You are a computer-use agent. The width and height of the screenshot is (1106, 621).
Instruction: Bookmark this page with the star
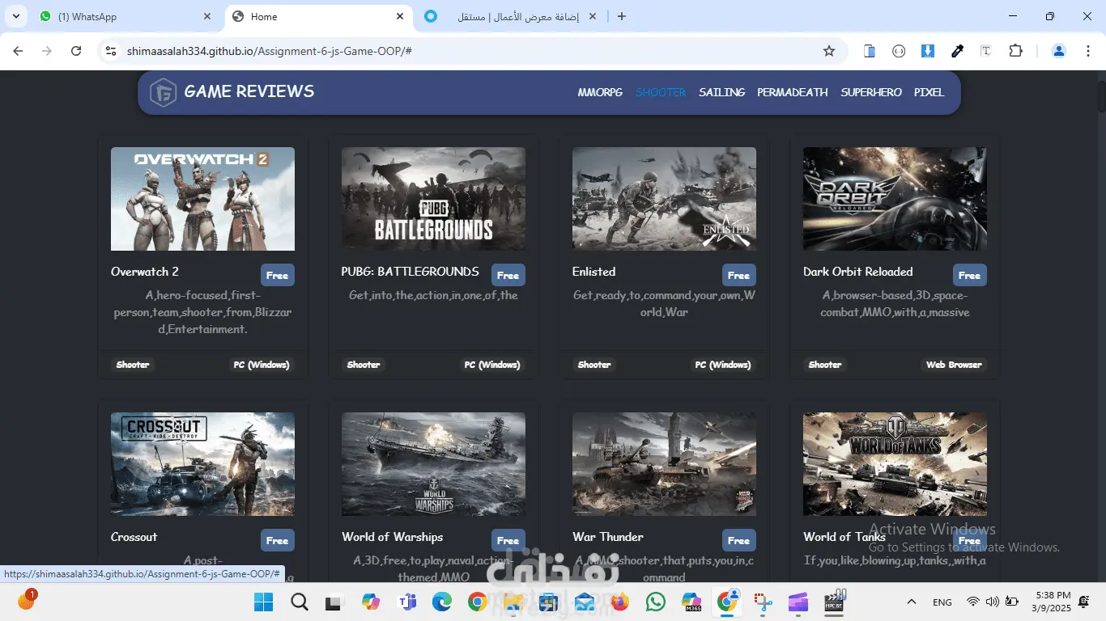pos(829,51)
